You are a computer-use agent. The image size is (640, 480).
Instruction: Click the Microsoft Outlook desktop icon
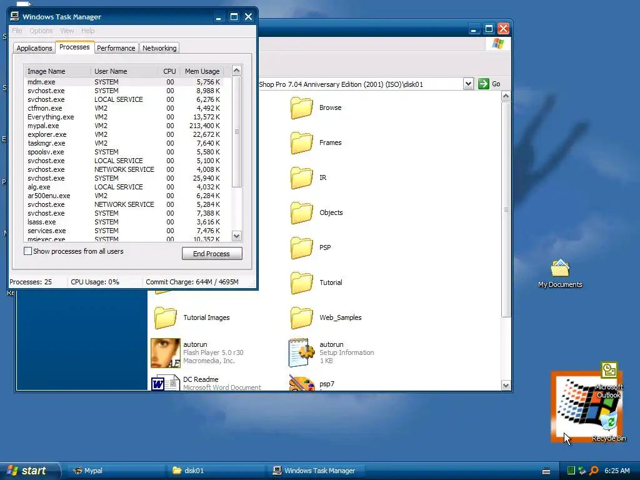(609, 370)
